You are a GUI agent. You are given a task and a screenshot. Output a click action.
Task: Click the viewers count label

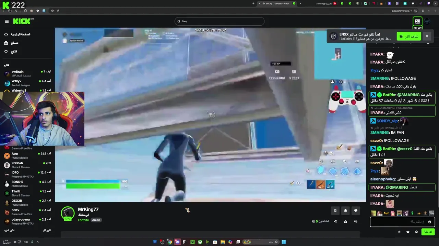[320, 221]
